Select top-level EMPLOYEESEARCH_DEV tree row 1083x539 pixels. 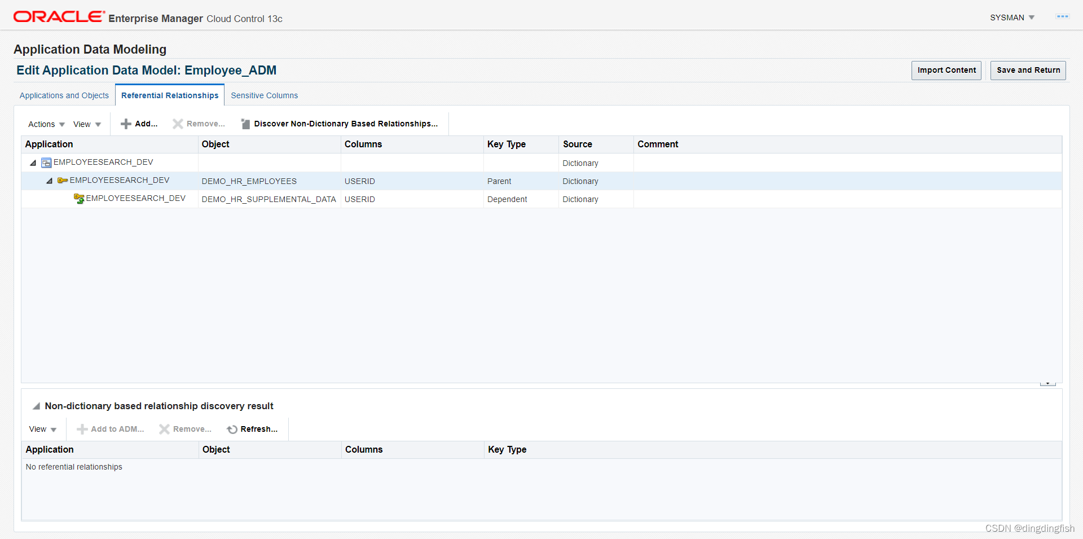(x=541, y=163)
